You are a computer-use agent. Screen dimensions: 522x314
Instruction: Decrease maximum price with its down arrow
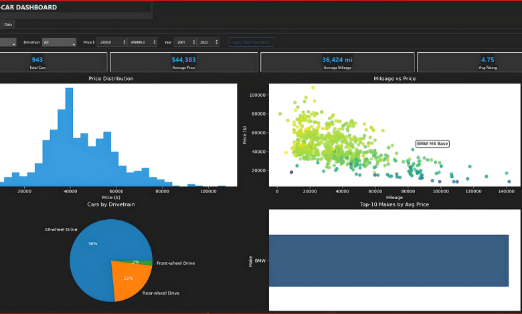[x=155, y=43]
